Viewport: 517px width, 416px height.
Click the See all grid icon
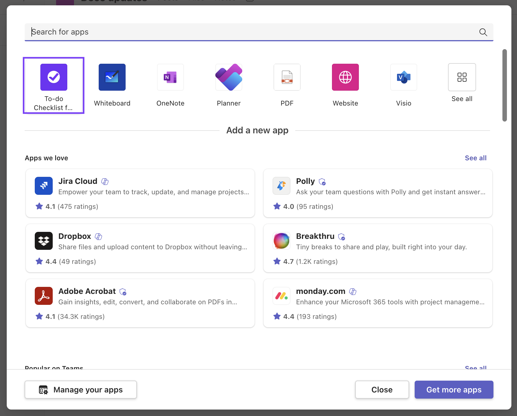[x=462, y=77]
